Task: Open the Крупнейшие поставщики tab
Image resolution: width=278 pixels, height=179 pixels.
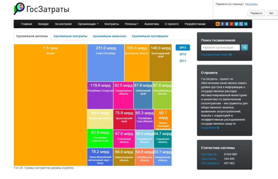Action: tap(150, 36)
